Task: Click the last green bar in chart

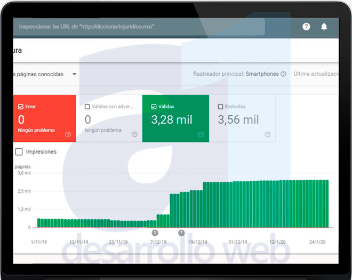Action: coord(326,204)
